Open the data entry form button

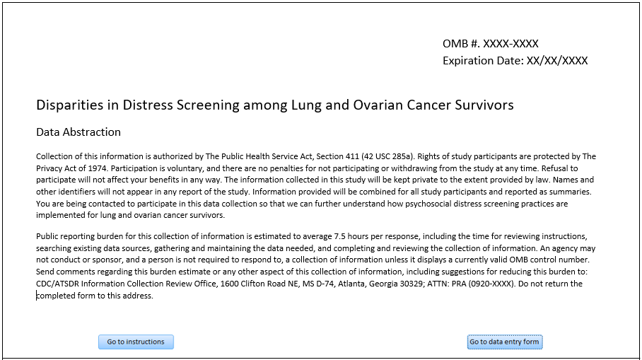504,342
